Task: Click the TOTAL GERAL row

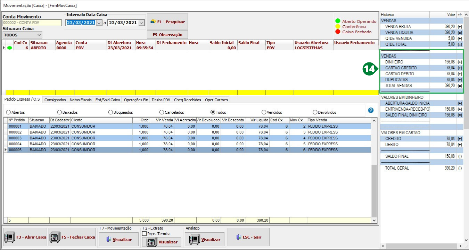Action: pyautogui.click(x=421, y=168)
